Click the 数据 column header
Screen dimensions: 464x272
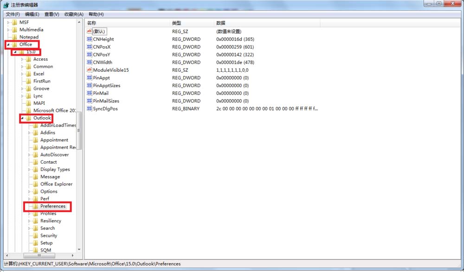[x=221, y=23]
